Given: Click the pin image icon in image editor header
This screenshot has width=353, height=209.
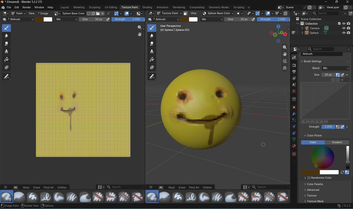Looking at the screenshot, I should tap(108, 13).
